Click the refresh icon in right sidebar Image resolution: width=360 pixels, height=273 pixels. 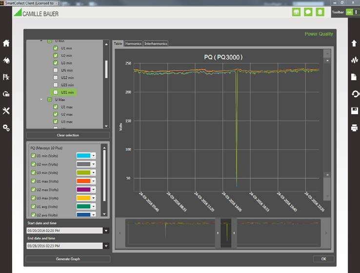354,94
